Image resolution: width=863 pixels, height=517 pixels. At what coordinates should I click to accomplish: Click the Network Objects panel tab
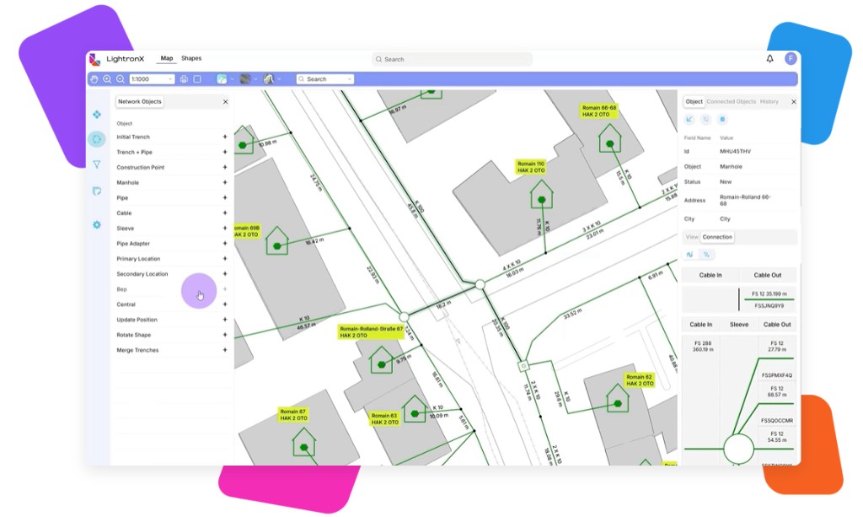point(140,102)
